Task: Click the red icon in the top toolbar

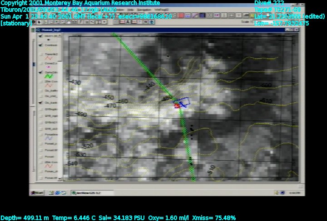Action: [181, 15]
